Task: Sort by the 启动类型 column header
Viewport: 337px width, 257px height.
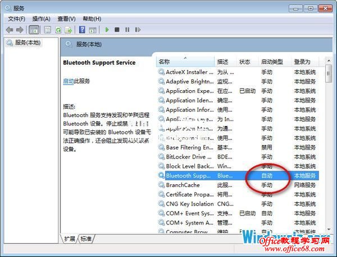Action: 275,62
